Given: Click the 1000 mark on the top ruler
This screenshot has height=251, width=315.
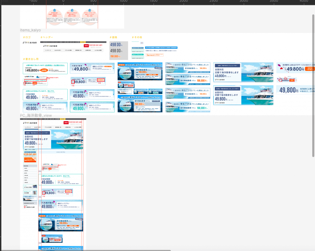Looking at the screenshot, I should (x=123, y=2).
